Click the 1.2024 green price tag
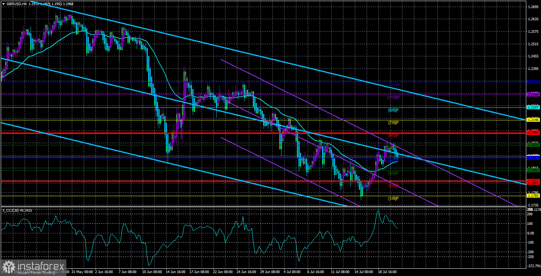This screenshot has height=276, width=541. [533, 145]
